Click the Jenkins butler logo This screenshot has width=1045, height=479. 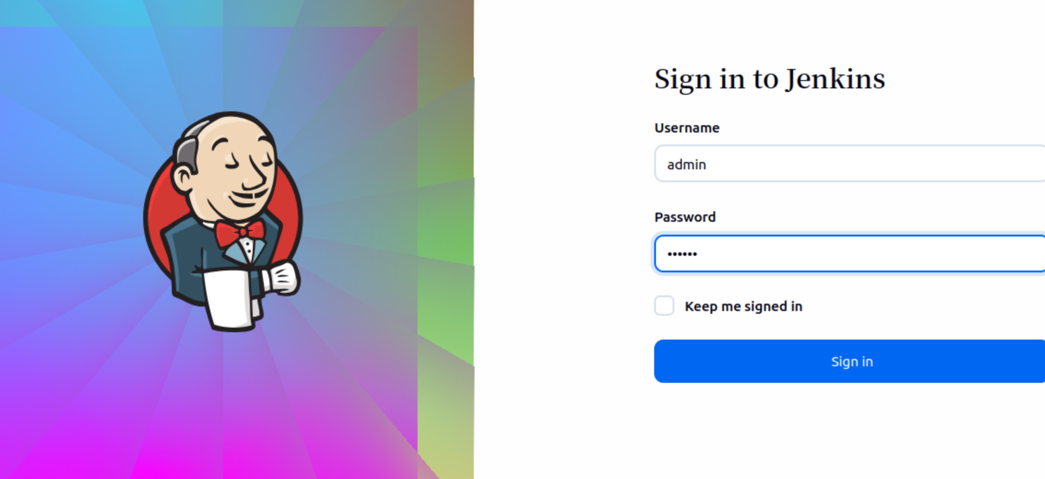tap(223, 221)
